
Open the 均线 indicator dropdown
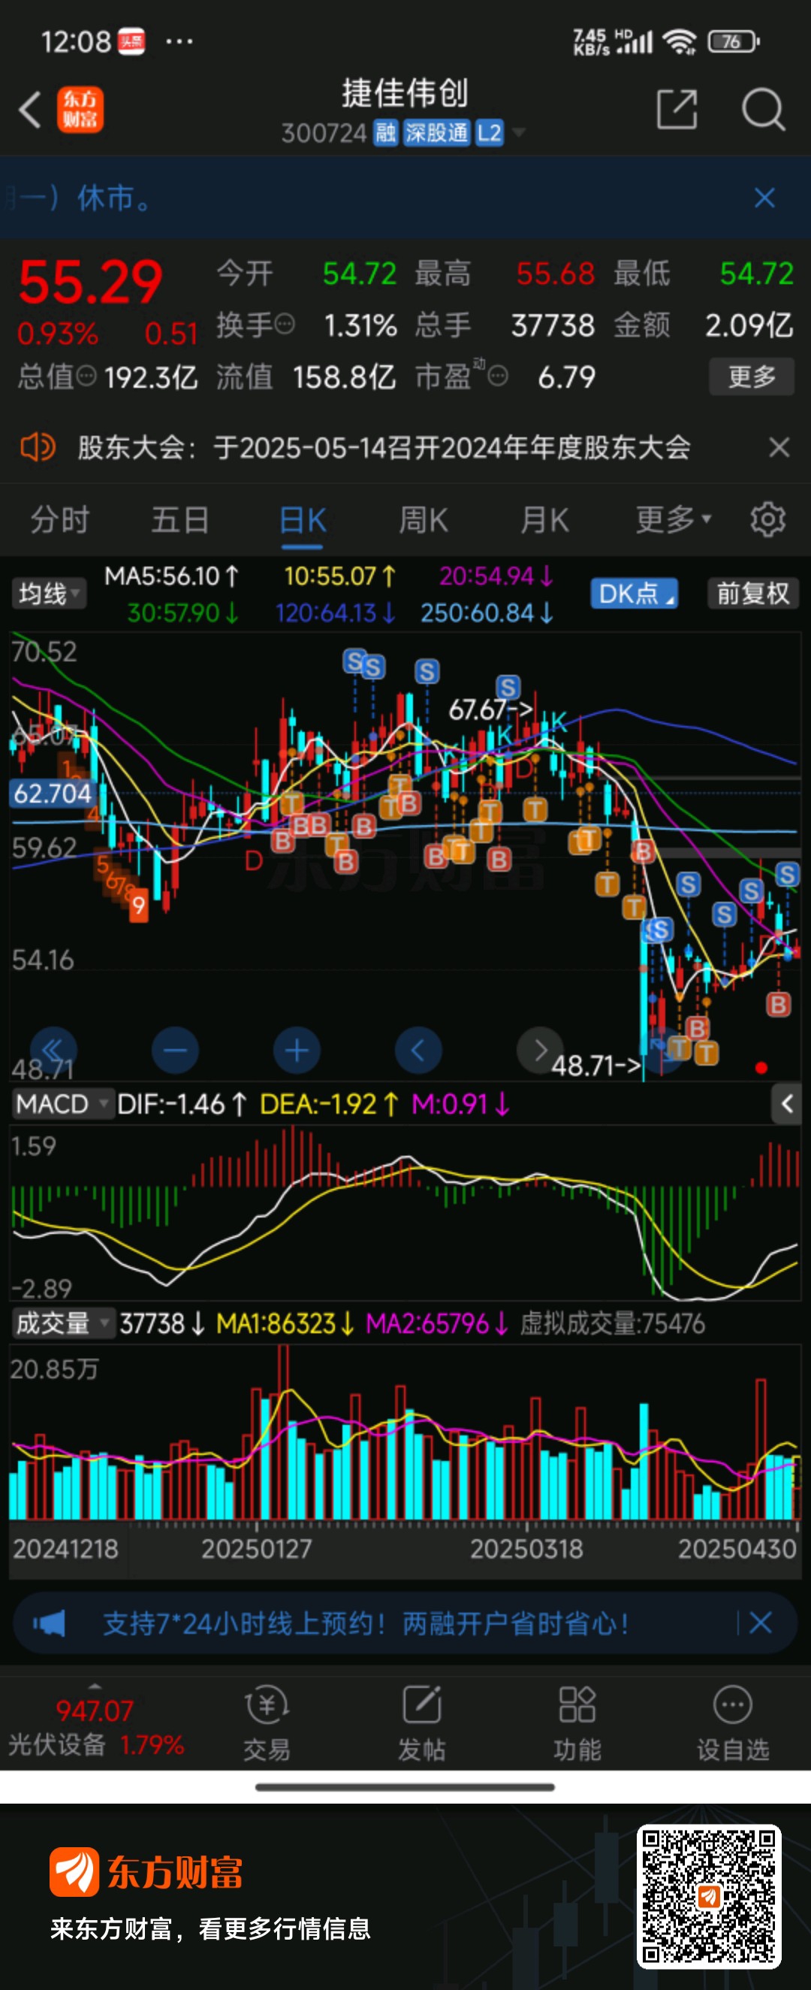[x=49, y=594]
